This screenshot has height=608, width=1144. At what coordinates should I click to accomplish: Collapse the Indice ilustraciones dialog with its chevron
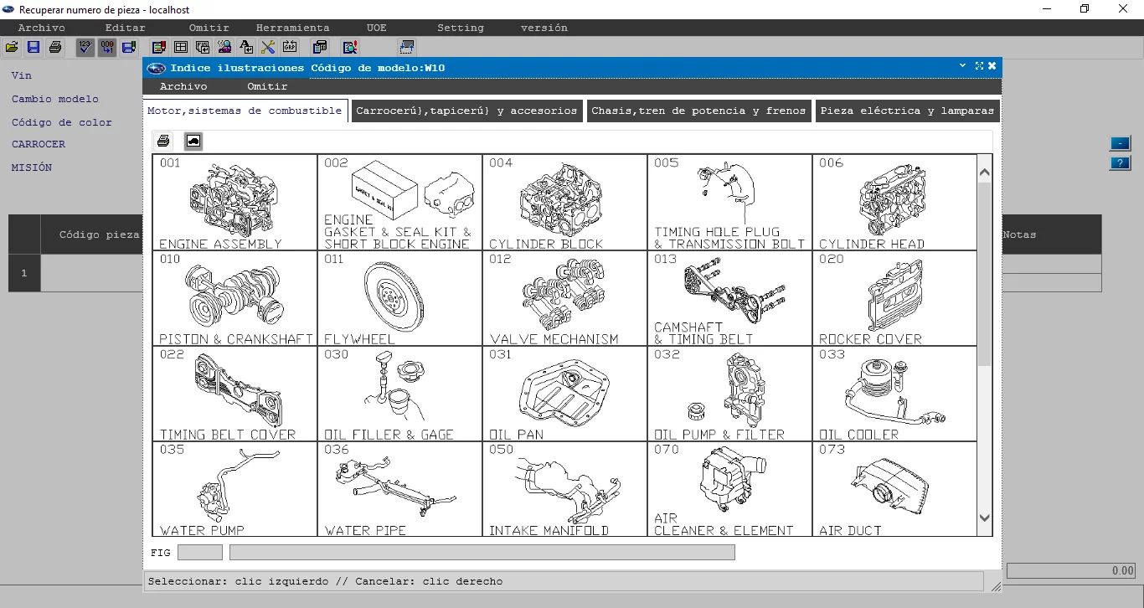pos(963,66)
